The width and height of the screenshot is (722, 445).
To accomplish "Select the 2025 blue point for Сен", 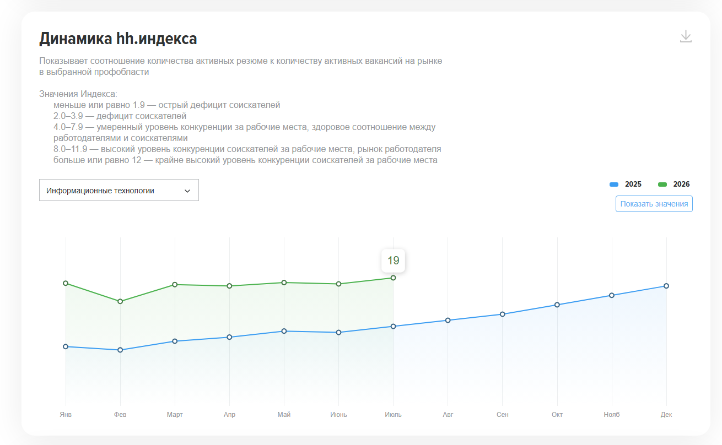I will (502, 314).
